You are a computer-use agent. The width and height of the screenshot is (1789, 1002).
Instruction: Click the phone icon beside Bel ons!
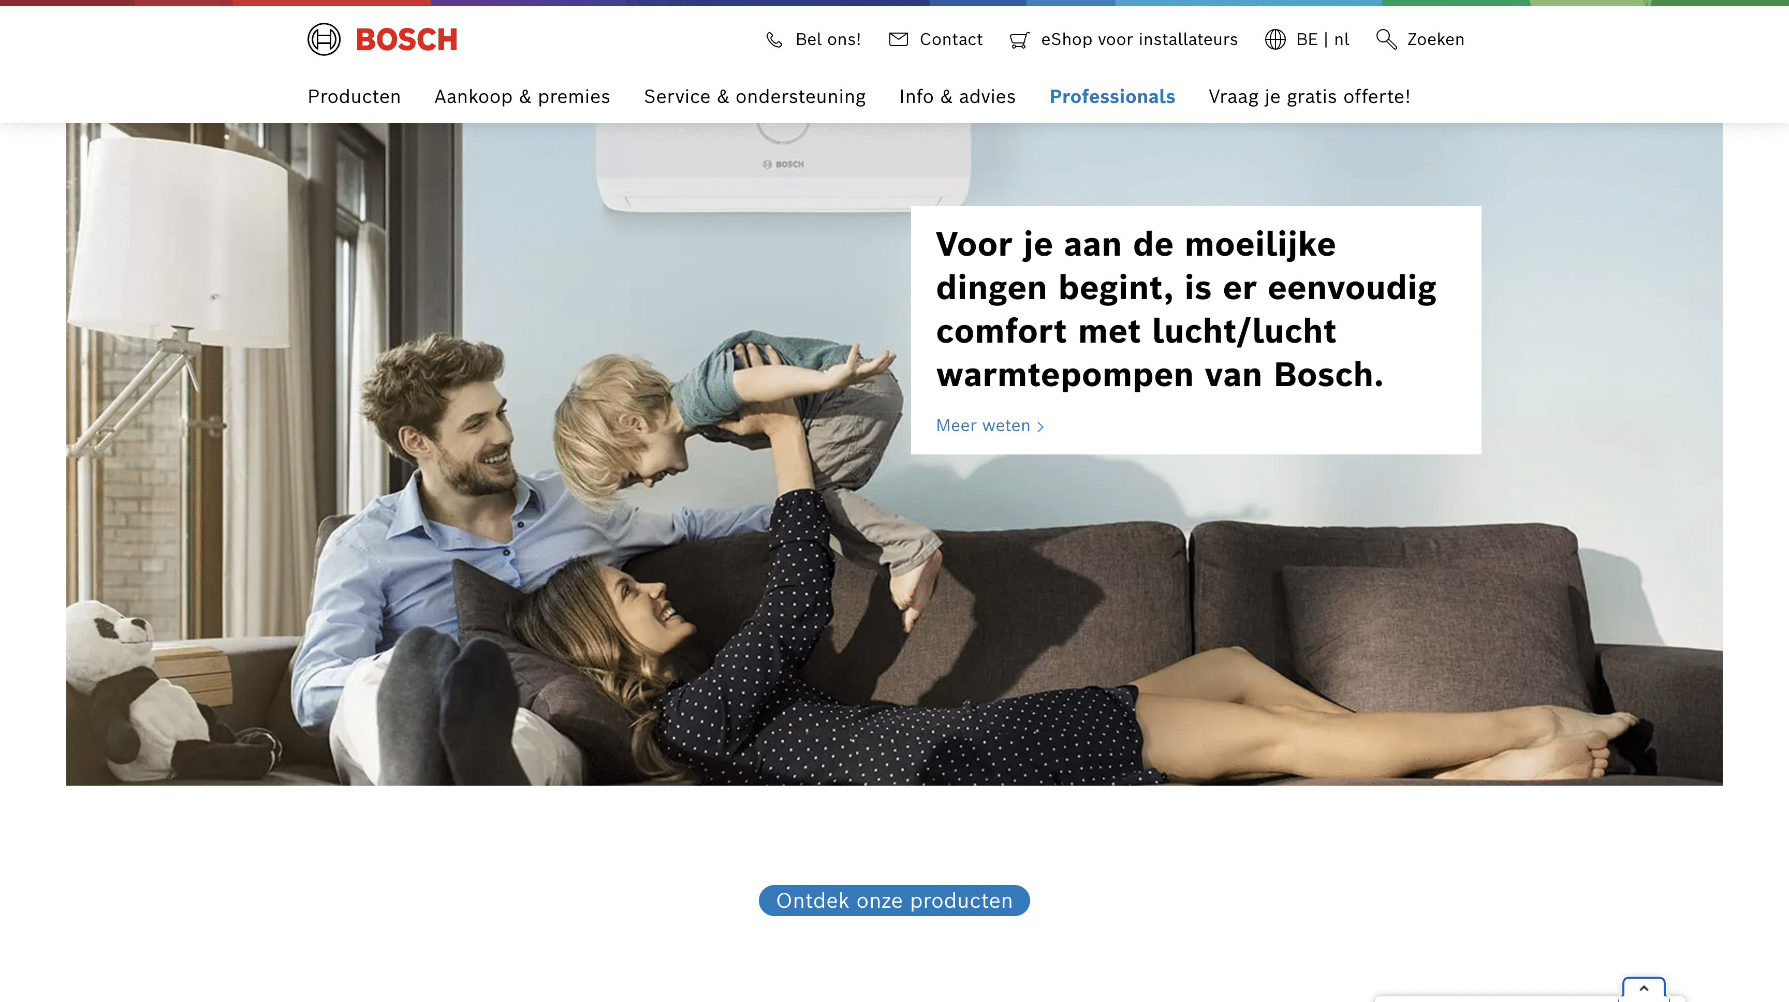(774, 40)
